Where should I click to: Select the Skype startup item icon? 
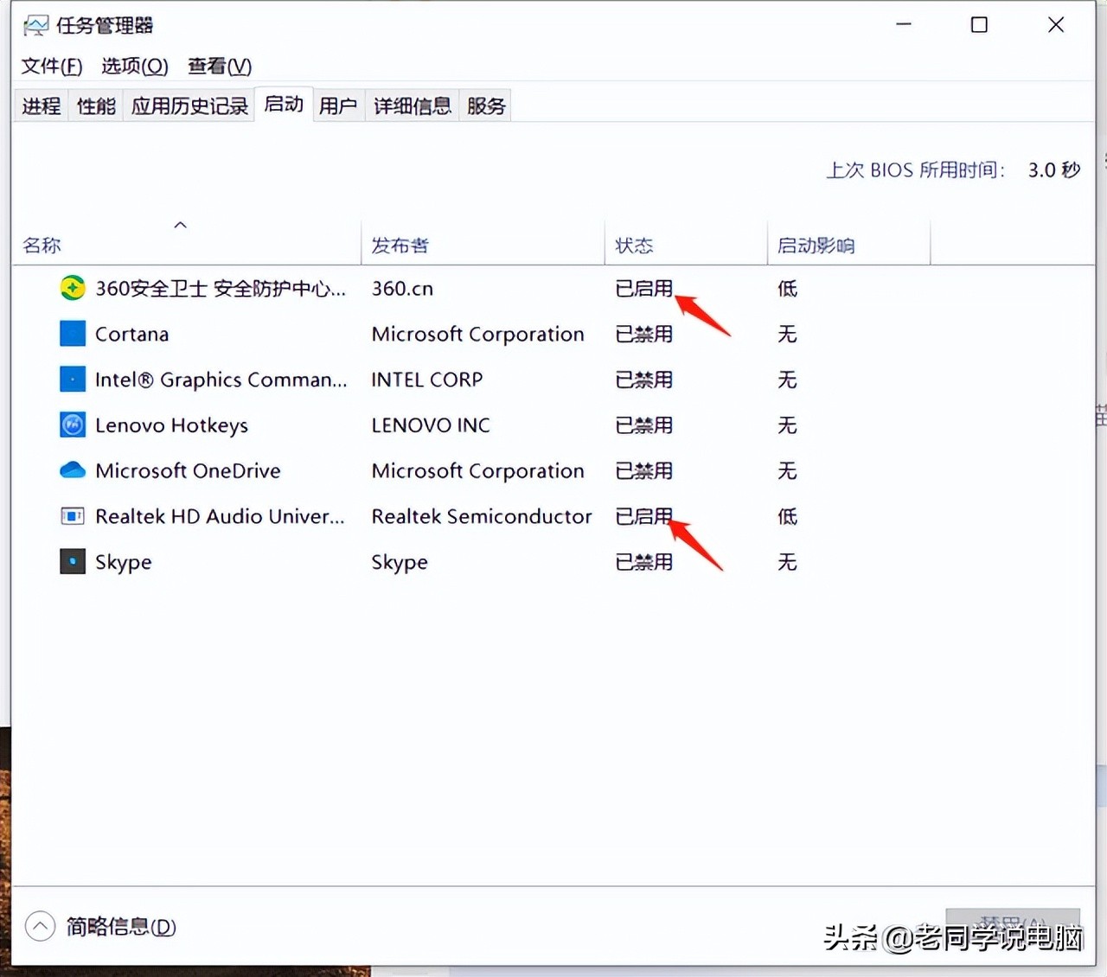pyautogui.click(x=72, y=561)
